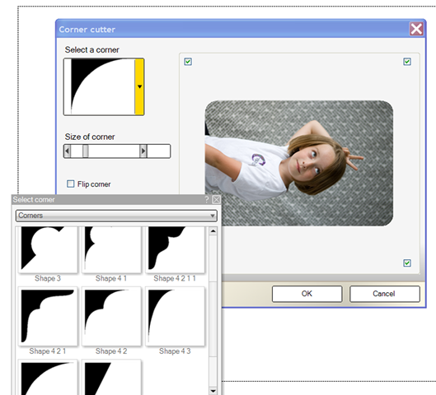Enable the Flip corner checkbox

coord(71,184)
